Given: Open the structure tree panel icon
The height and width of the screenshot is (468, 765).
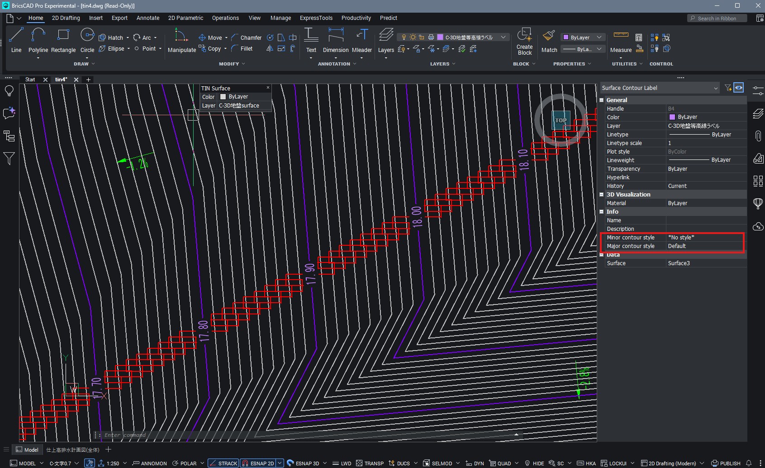Looking at the screenshot, I should tap(9, 136).
